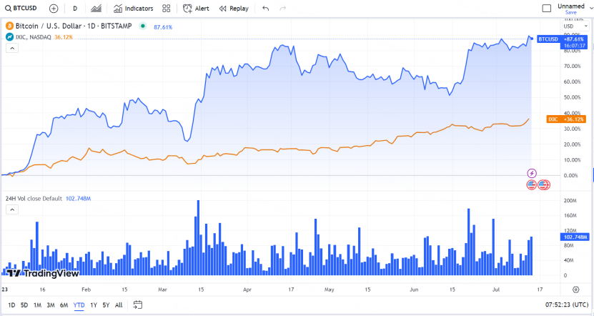Click the 07:52:23 (UTC) timezone clock

click(x=567, y=305)
